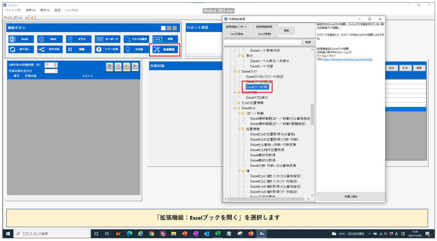Open the Web function button
This screenshot has width=437, height=241.
click(x=50, y=39)
